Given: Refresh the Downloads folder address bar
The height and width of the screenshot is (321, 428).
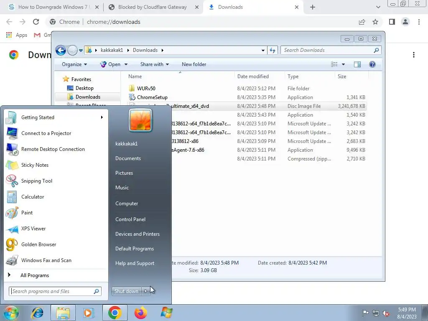Looking at the screenshot, I should click(273, 50).
